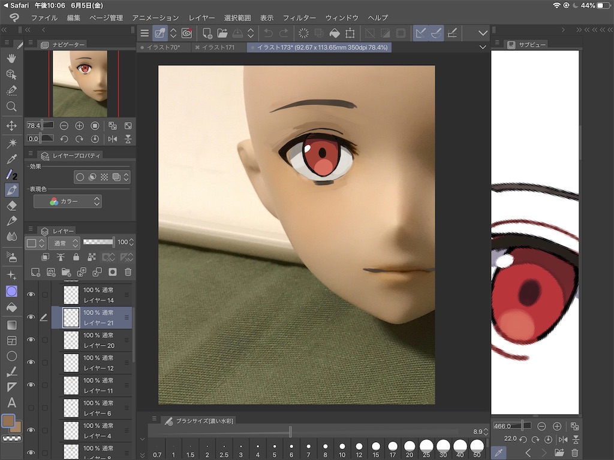Choose brush size preset 10
This screenshot has width=614, height=460.
[x=342, y=449]
